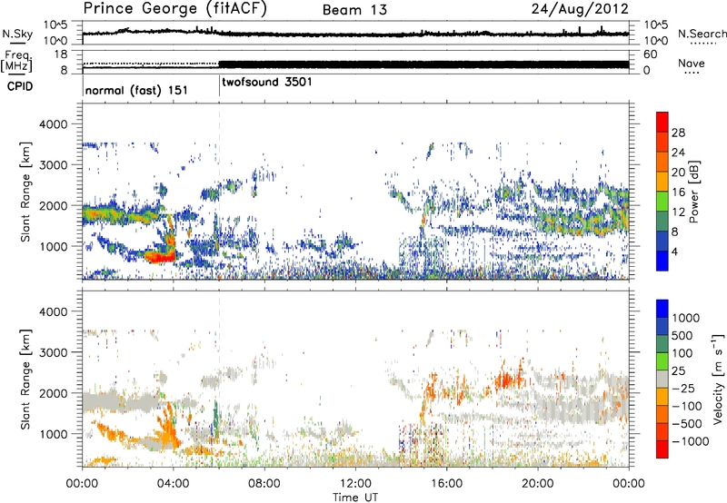Select the 'Freq. [MHz]' axis label
This screenshot has height=503, width=727.
pyautogui.click(x=16, y=61)
